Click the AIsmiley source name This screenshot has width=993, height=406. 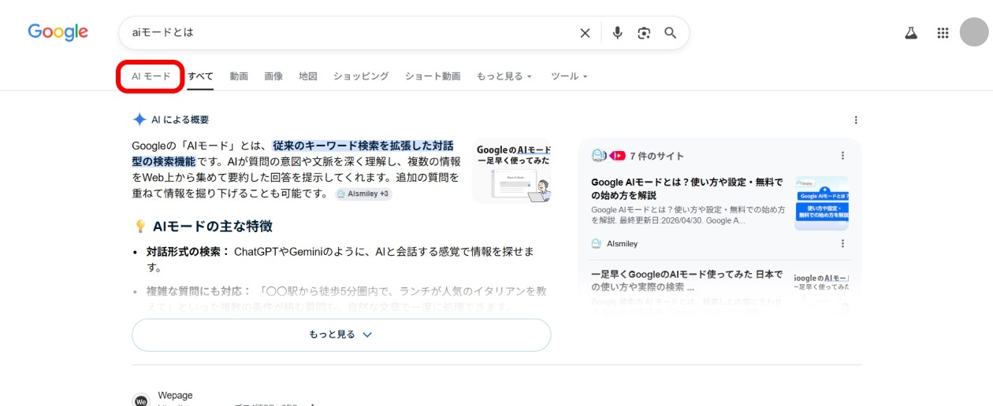tap(621, 244)
